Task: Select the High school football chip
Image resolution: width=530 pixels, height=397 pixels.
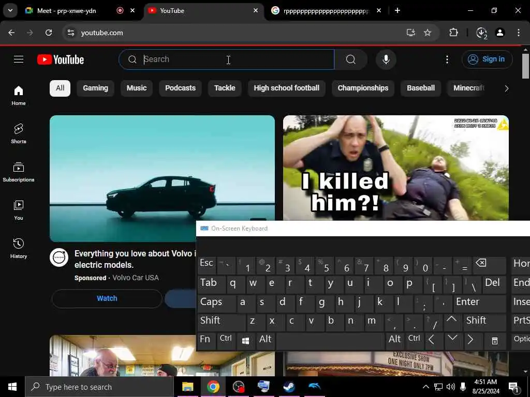Action: pyautogui.click(x=286, y=88)
